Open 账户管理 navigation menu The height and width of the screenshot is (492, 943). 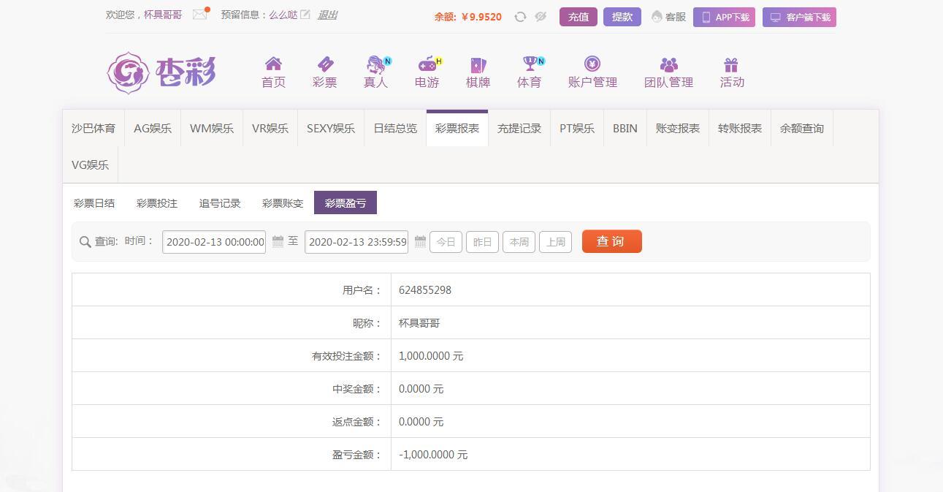pyautogui.click(x=592, y=73)
